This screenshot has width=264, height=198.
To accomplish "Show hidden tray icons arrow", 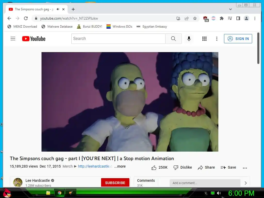I will pos(206,193).
